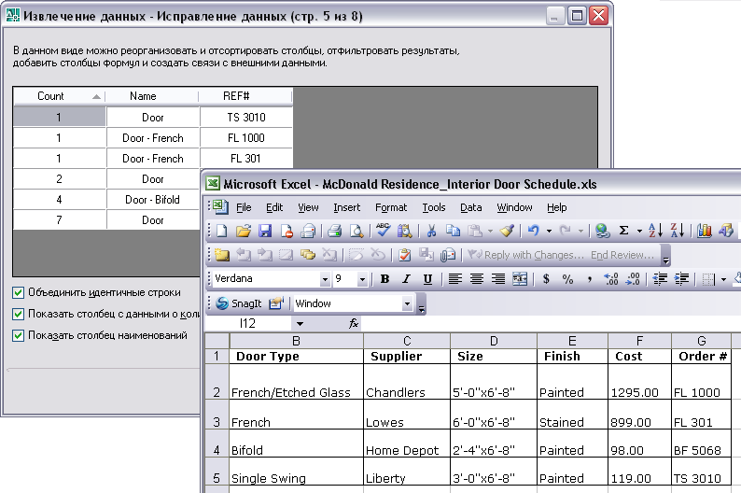Image resolution: width=741 pixels, height=493 pixels.
Task: Click the AutoSum sigma icon
Action: click(623, 231)
